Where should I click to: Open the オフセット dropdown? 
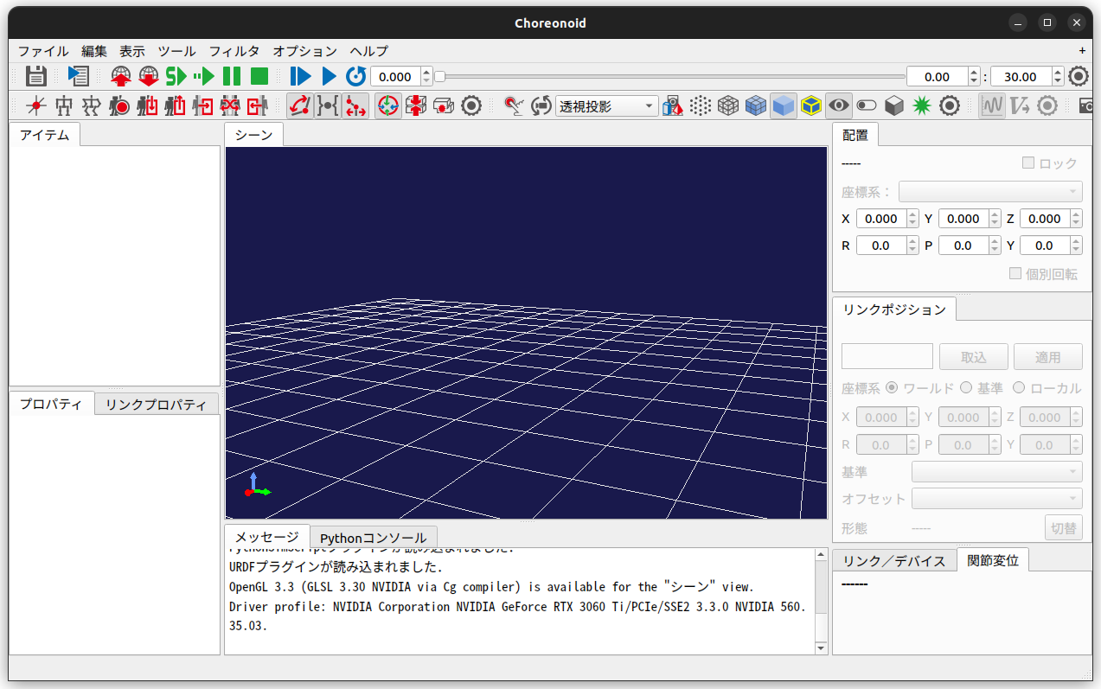click(996, 499)
